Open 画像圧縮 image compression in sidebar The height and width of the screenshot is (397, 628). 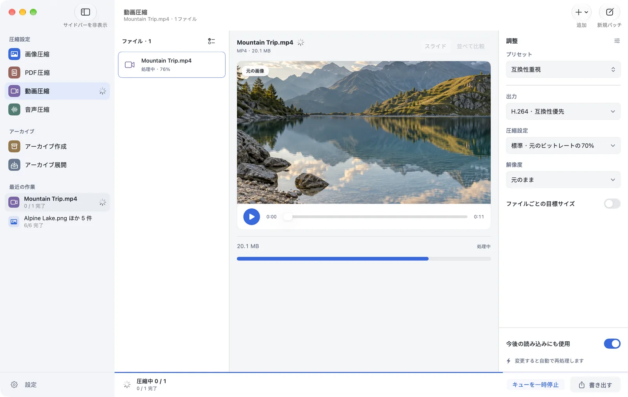[57, 54]
